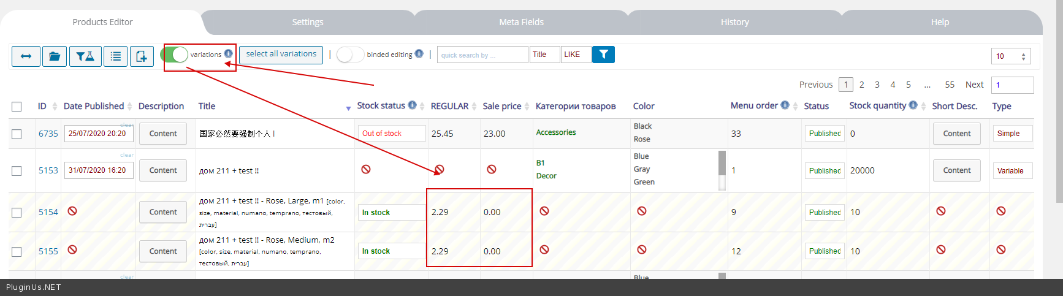Click the add new product icon
This screenshot has height=296, width=1063.
pos(142,56)
